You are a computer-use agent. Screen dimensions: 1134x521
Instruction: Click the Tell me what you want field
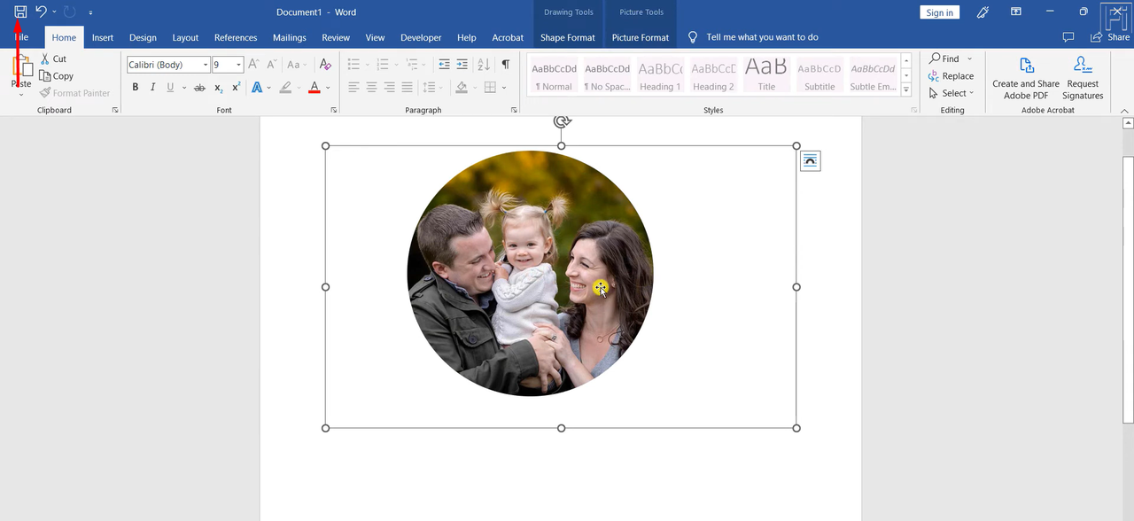[x=762, y=37]
